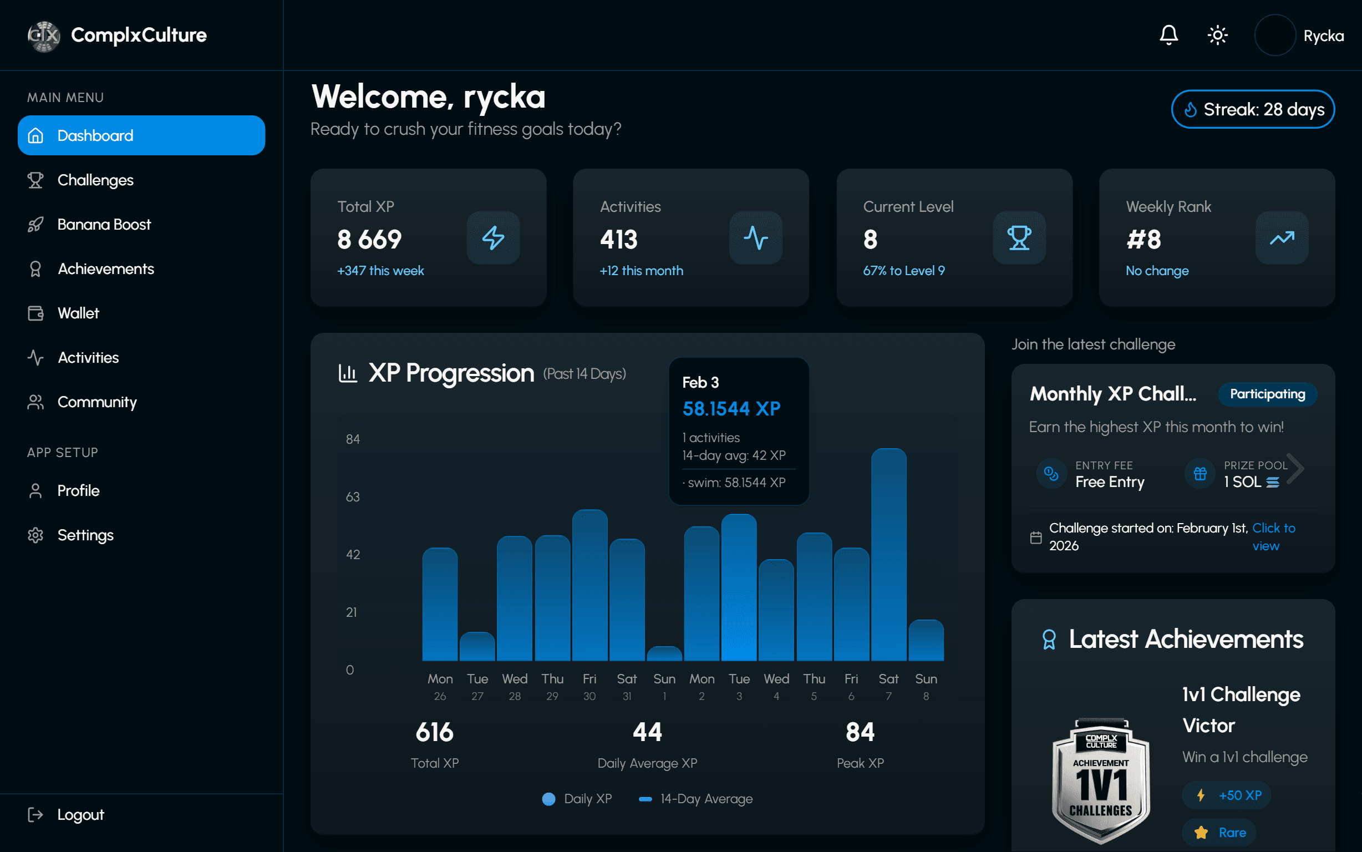Click the Streak: 28 days badge
The height and width of the screenshot is (852, 1362).
point(1252,109)
